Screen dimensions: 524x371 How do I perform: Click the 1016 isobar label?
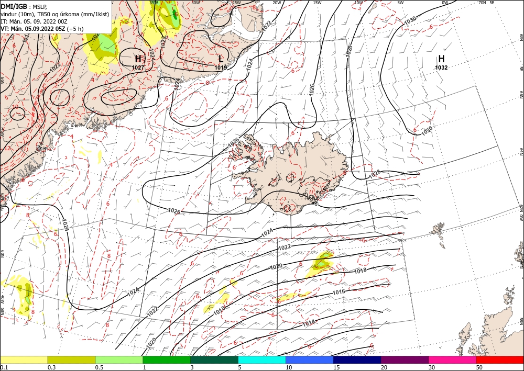pyautogui.click(x=339, y=293)
